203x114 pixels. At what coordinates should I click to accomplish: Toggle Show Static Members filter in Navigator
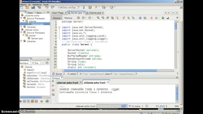pyautogui.click(x=28, y=101)
